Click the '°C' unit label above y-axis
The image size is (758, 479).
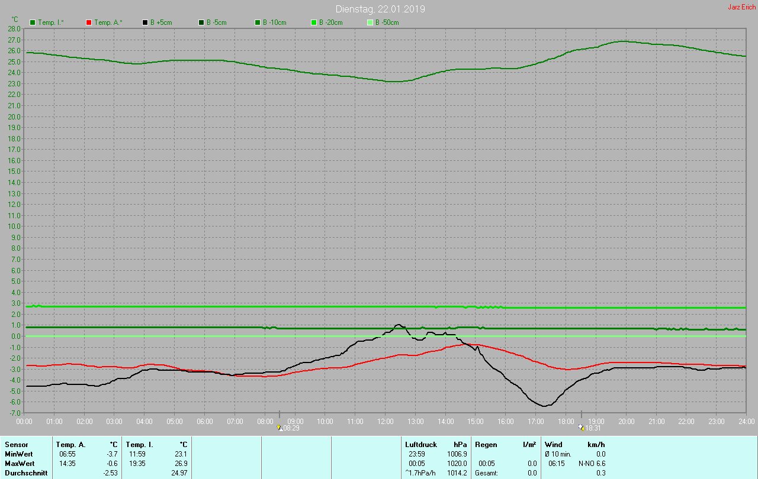[15, 20]
